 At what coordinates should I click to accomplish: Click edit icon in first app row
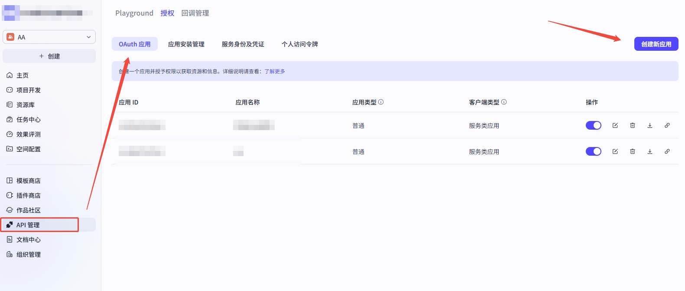[x=615, y=125]
